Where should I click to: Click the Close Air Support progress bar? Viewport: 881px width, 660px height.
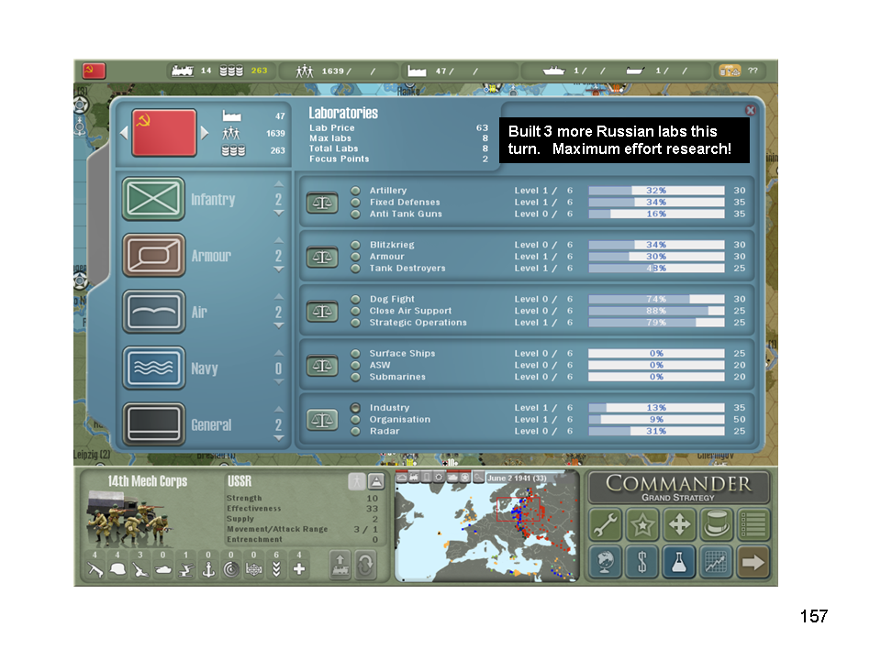(656, 311)
